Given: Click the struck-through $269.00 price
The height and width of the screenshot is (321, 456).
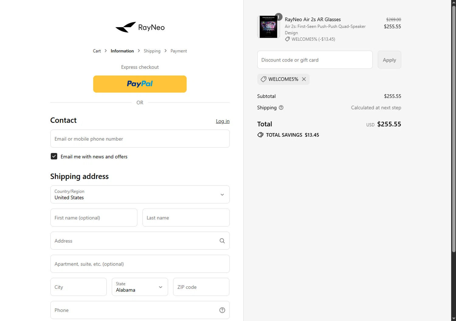Looking at the screenshot, I should pyautogui.click(x=394, y=19).
